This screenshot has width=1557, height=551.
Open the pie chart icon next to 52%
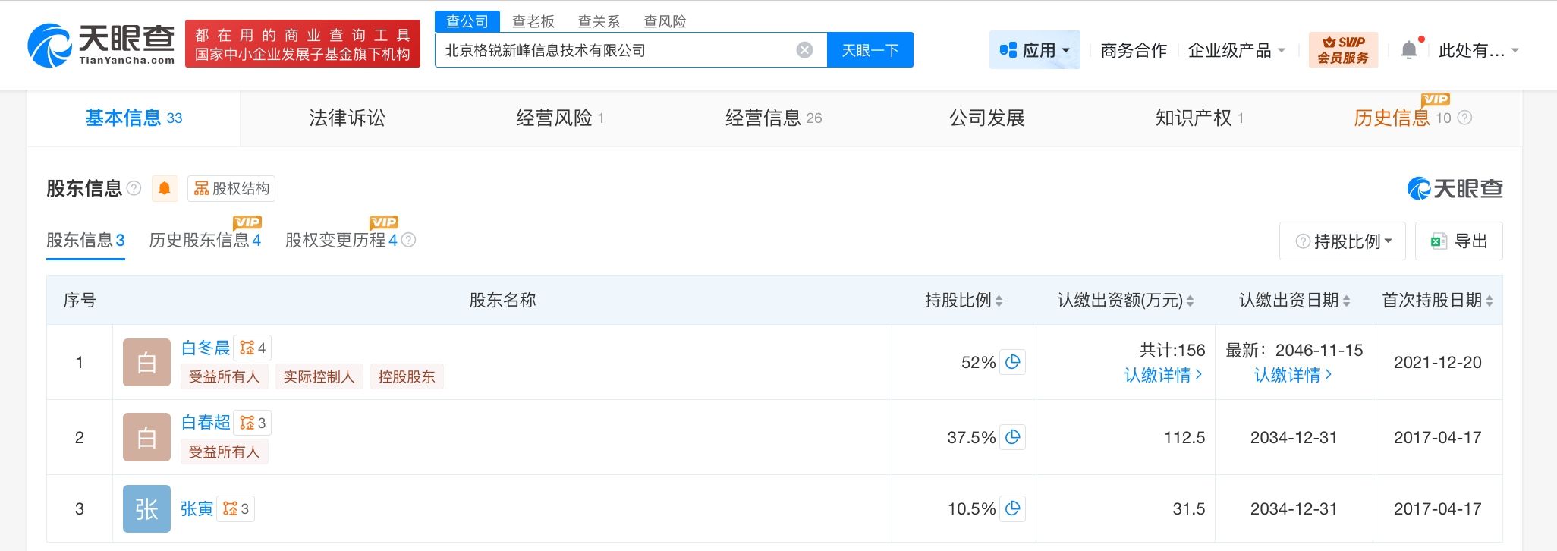[1012, 362]
